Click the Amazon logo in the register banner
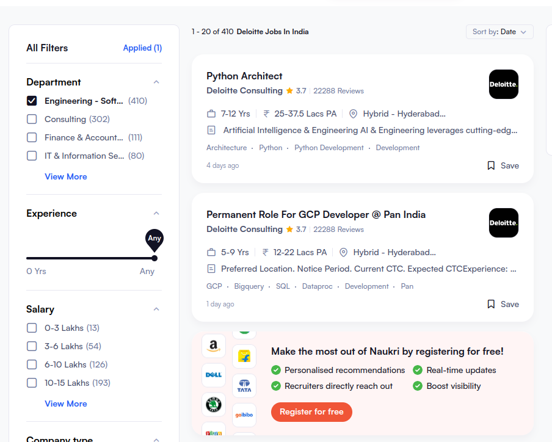552x442 pixels. click(x=213, y=346)
